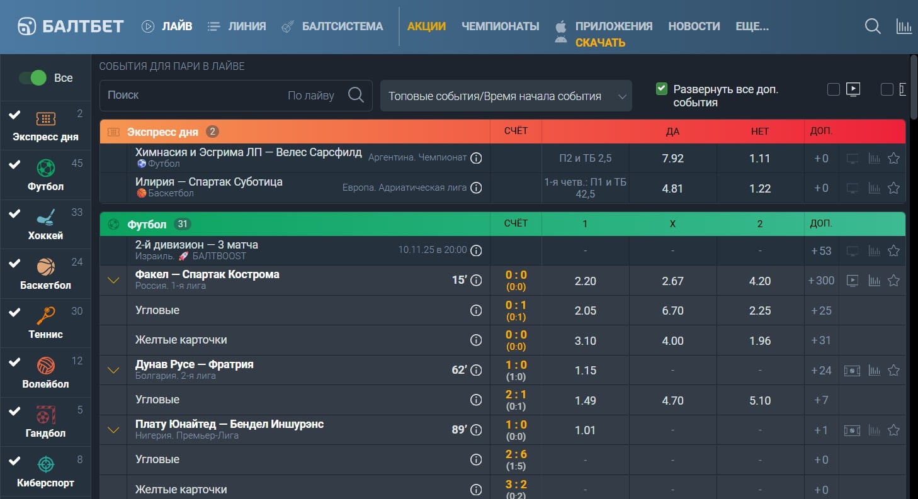Favorite the 2-й дивизион — 3 матча event
The height and width of the screenshot is (499, 918).
pos(893,250)
